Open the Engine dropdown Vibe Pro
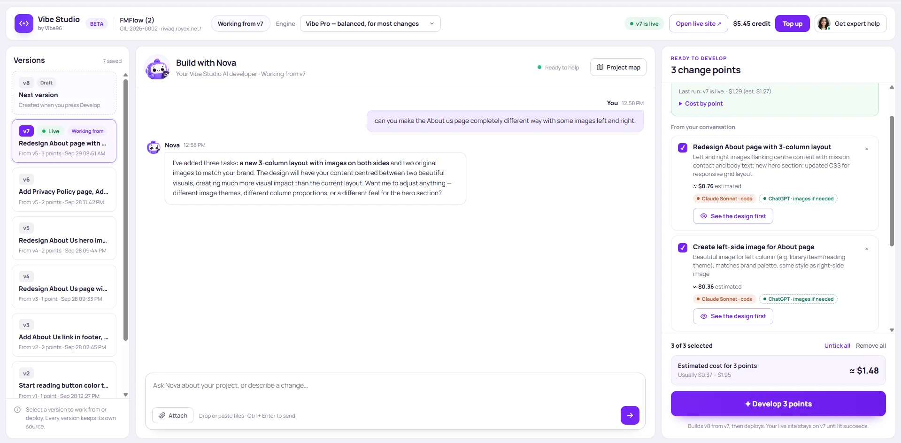Viewport: 901px width, 443px height. point(370,23)
